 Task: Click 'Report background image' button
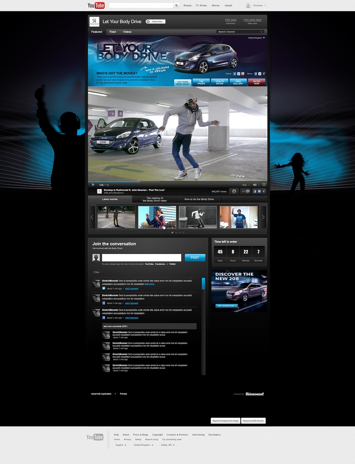(x=225, y=421)
